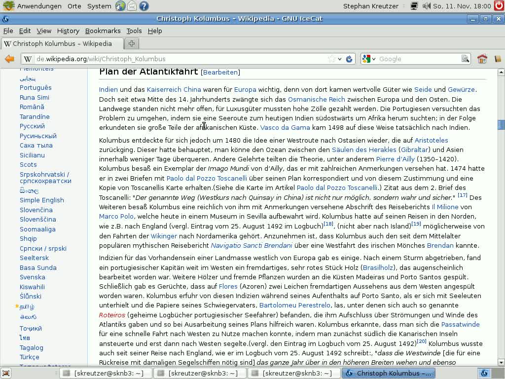
Task: Open the Aristoteles link
Action: [x=431, y=141]
